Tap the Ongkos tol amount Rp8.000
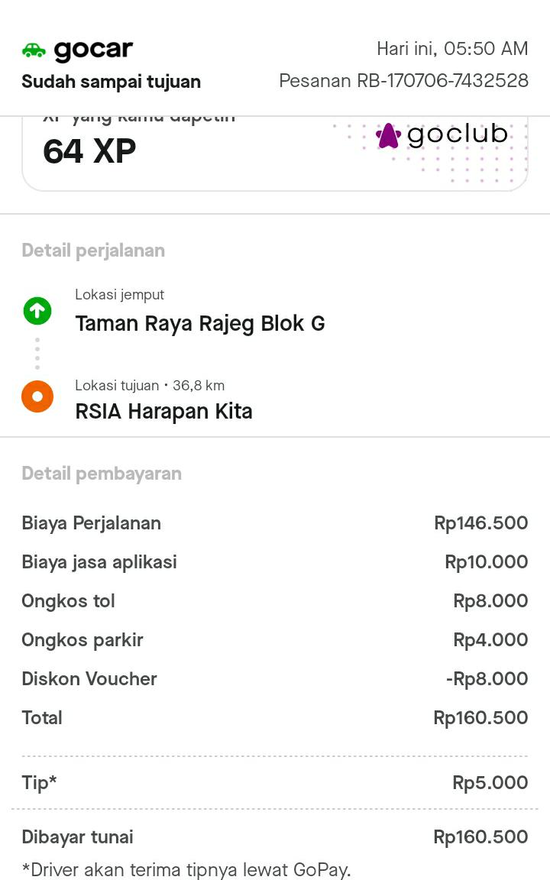 tap(490, 601)
